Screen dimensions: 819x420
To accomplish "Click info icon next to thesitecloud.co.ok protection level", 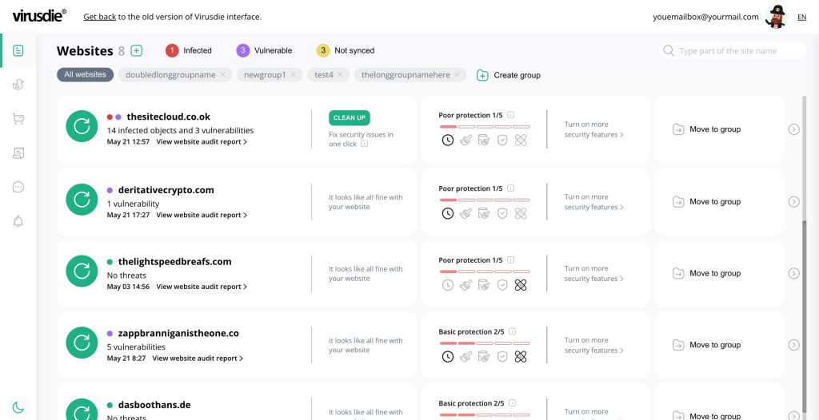I will click(511, 115).
